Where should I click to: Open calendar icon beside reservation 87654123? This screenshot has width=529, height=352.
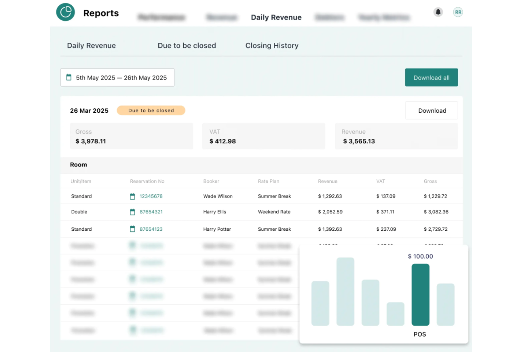(x=132, y=229)
